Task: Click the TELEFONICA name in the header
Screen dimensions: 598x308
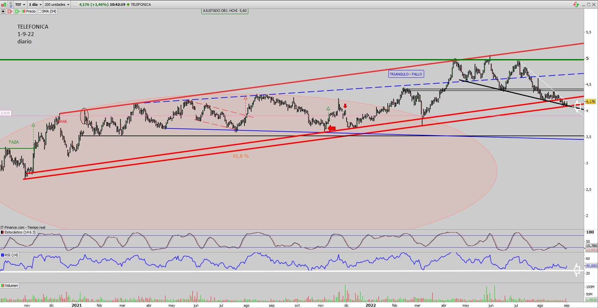Action: [141, 4]
